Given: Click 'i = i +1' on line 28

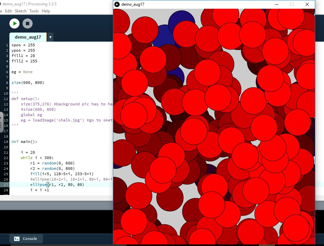Looking at the screenshot, I should click(40, 190).
